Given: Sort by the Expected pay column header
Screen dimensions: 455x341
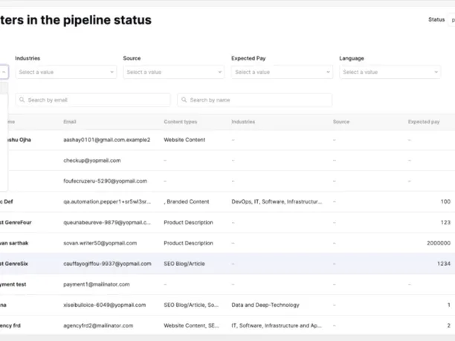Looking at the screenshot, I should point(424,122).
